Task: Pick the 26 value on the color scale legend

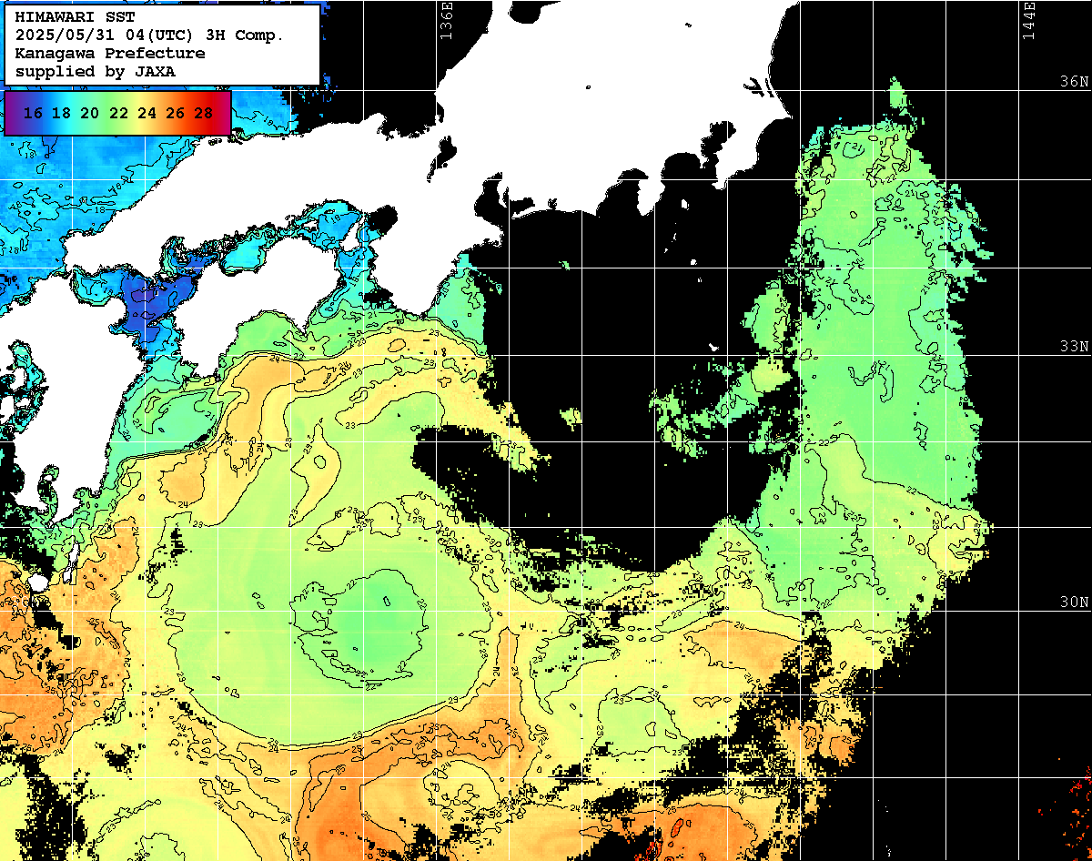Action: [x=176, y=113]
